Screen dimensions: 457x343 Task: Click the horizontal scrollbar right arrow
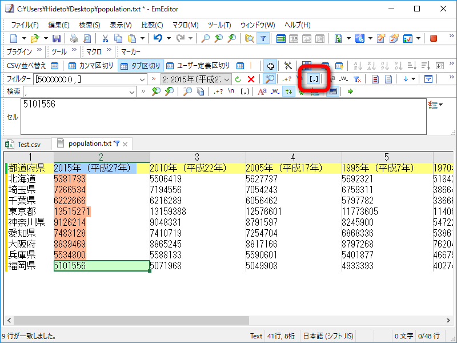448,320
